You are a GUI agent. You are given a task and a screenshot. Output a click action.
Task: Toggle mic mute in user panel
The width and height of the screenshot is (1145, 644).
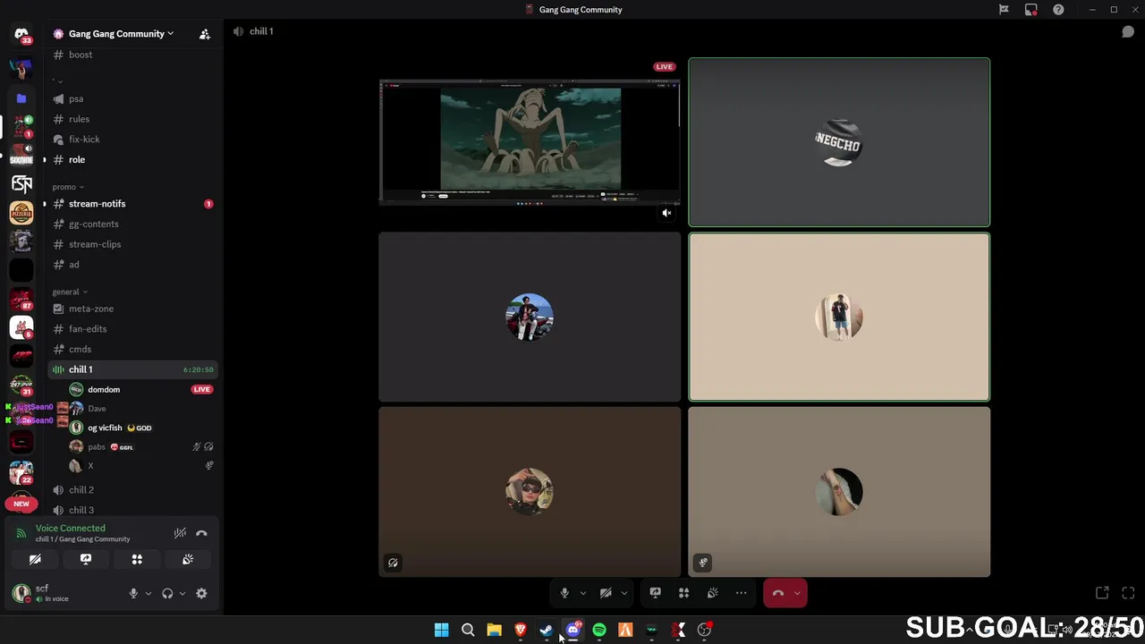(x=133, y=593)
